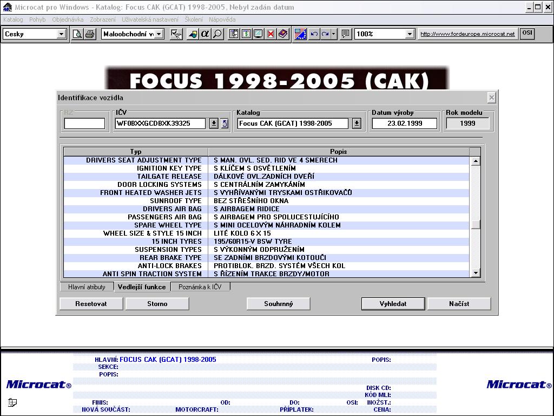Click the magnifying glass search icon
The width and height of the screenshot is (554, 416).
tap(217, 34)
